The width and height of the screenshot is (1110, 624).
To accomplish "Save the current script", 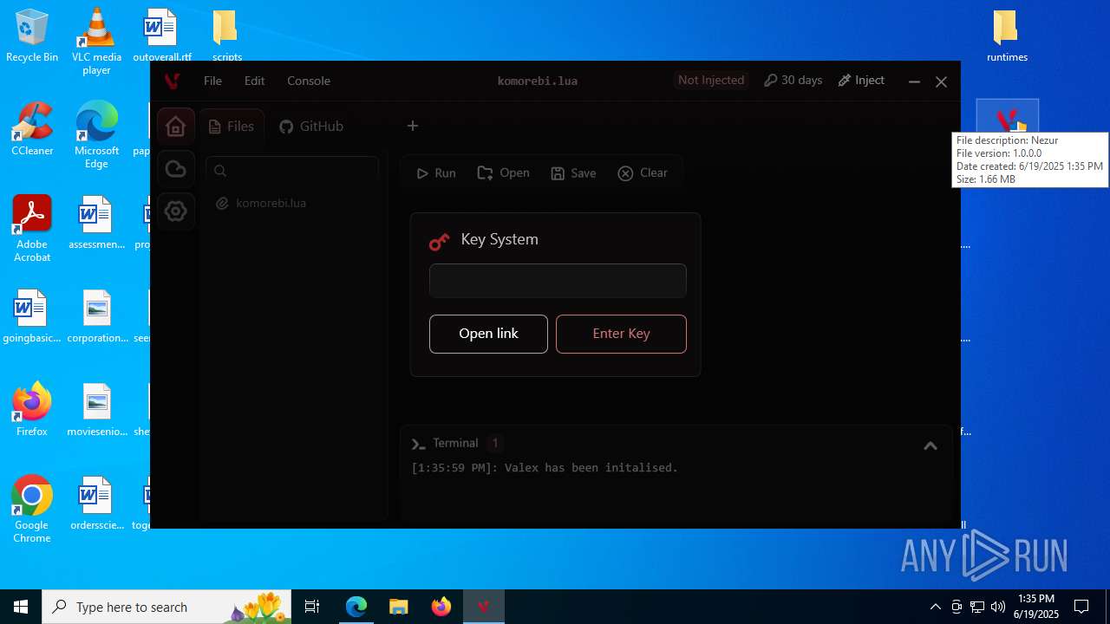I will click(x=573, y=173).
